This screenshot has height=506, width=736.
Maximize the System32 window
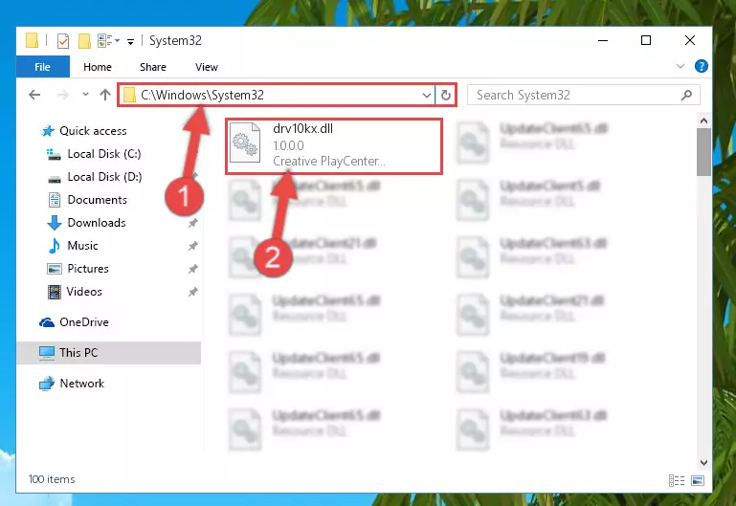[x=646, y=40]
